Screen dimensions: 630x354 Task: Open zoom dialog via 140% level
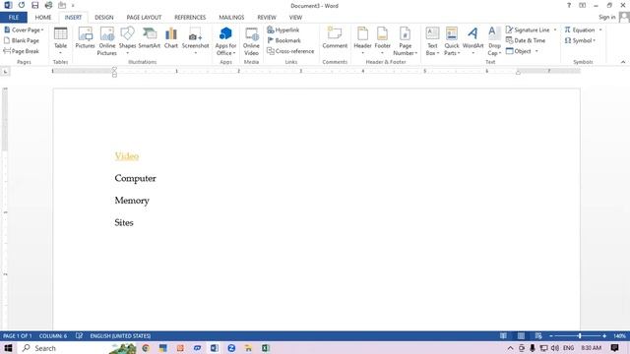pyautogui.click(x=619, y=336)
